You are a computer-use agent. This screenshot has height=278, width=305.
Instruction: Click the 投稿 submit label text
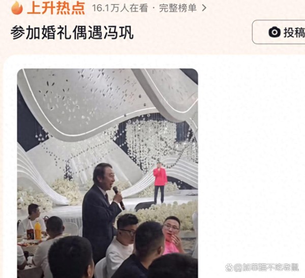pos(294,33)
